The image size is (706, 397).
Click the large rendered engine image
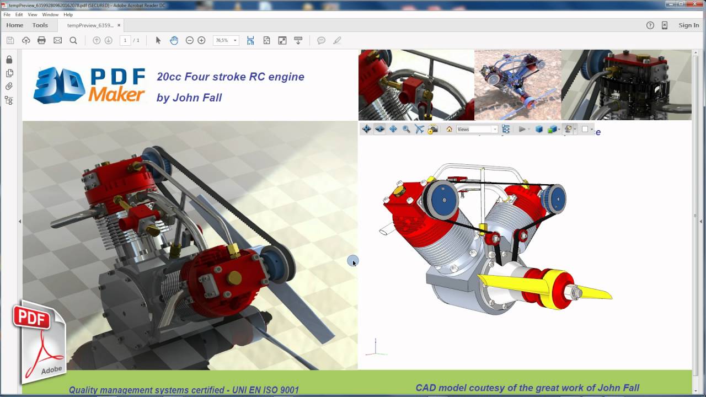pos(190,245)
